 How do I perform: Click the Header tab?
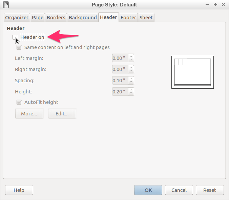coord(108,17)
